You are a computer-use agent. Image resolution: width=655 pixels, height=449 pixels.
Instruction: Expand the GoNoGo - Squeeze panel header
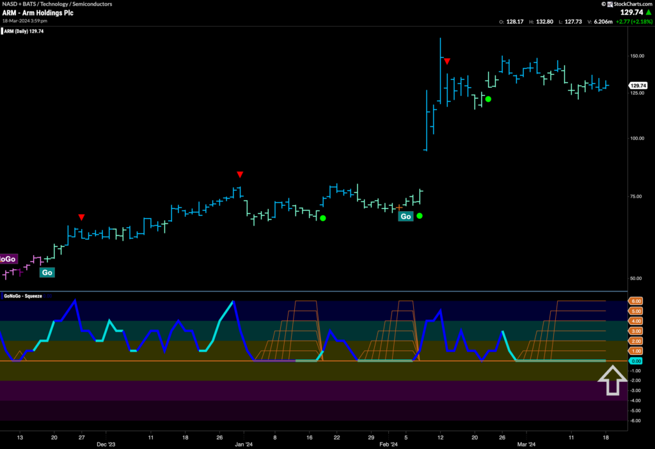[x=22, y=296]
